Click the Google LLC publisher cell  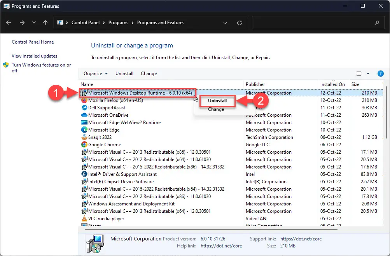(257, 145)
